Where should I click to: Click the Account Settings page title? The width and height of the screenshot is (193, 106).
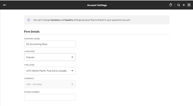[97, 5]
